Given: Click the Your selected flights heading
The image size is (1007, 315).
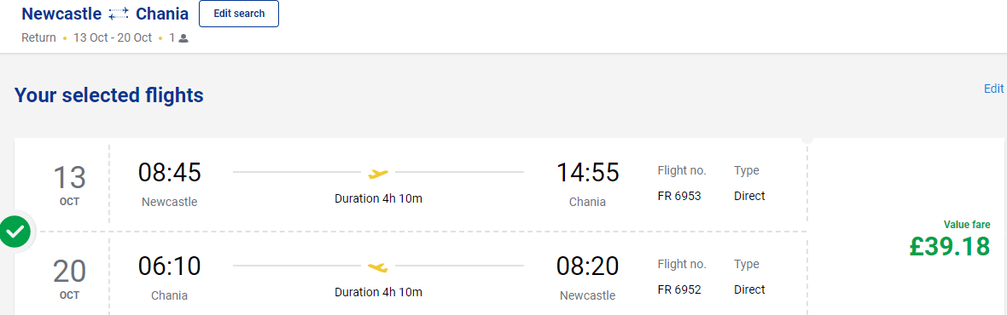Looking at the screenshot, I should tap(109, 95).
